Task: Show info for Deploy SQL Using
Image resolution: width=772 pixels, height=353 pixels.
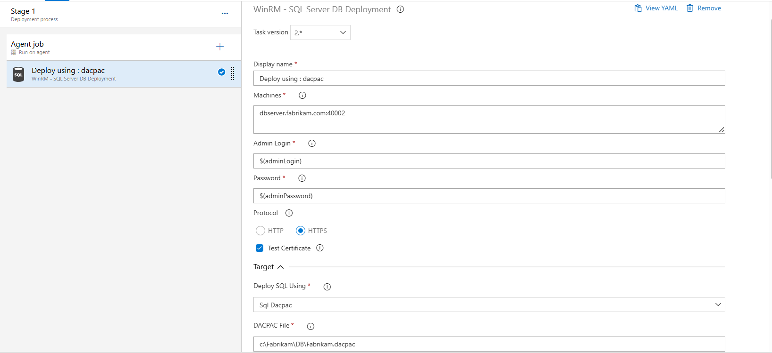Action: [x=327, y=287]
